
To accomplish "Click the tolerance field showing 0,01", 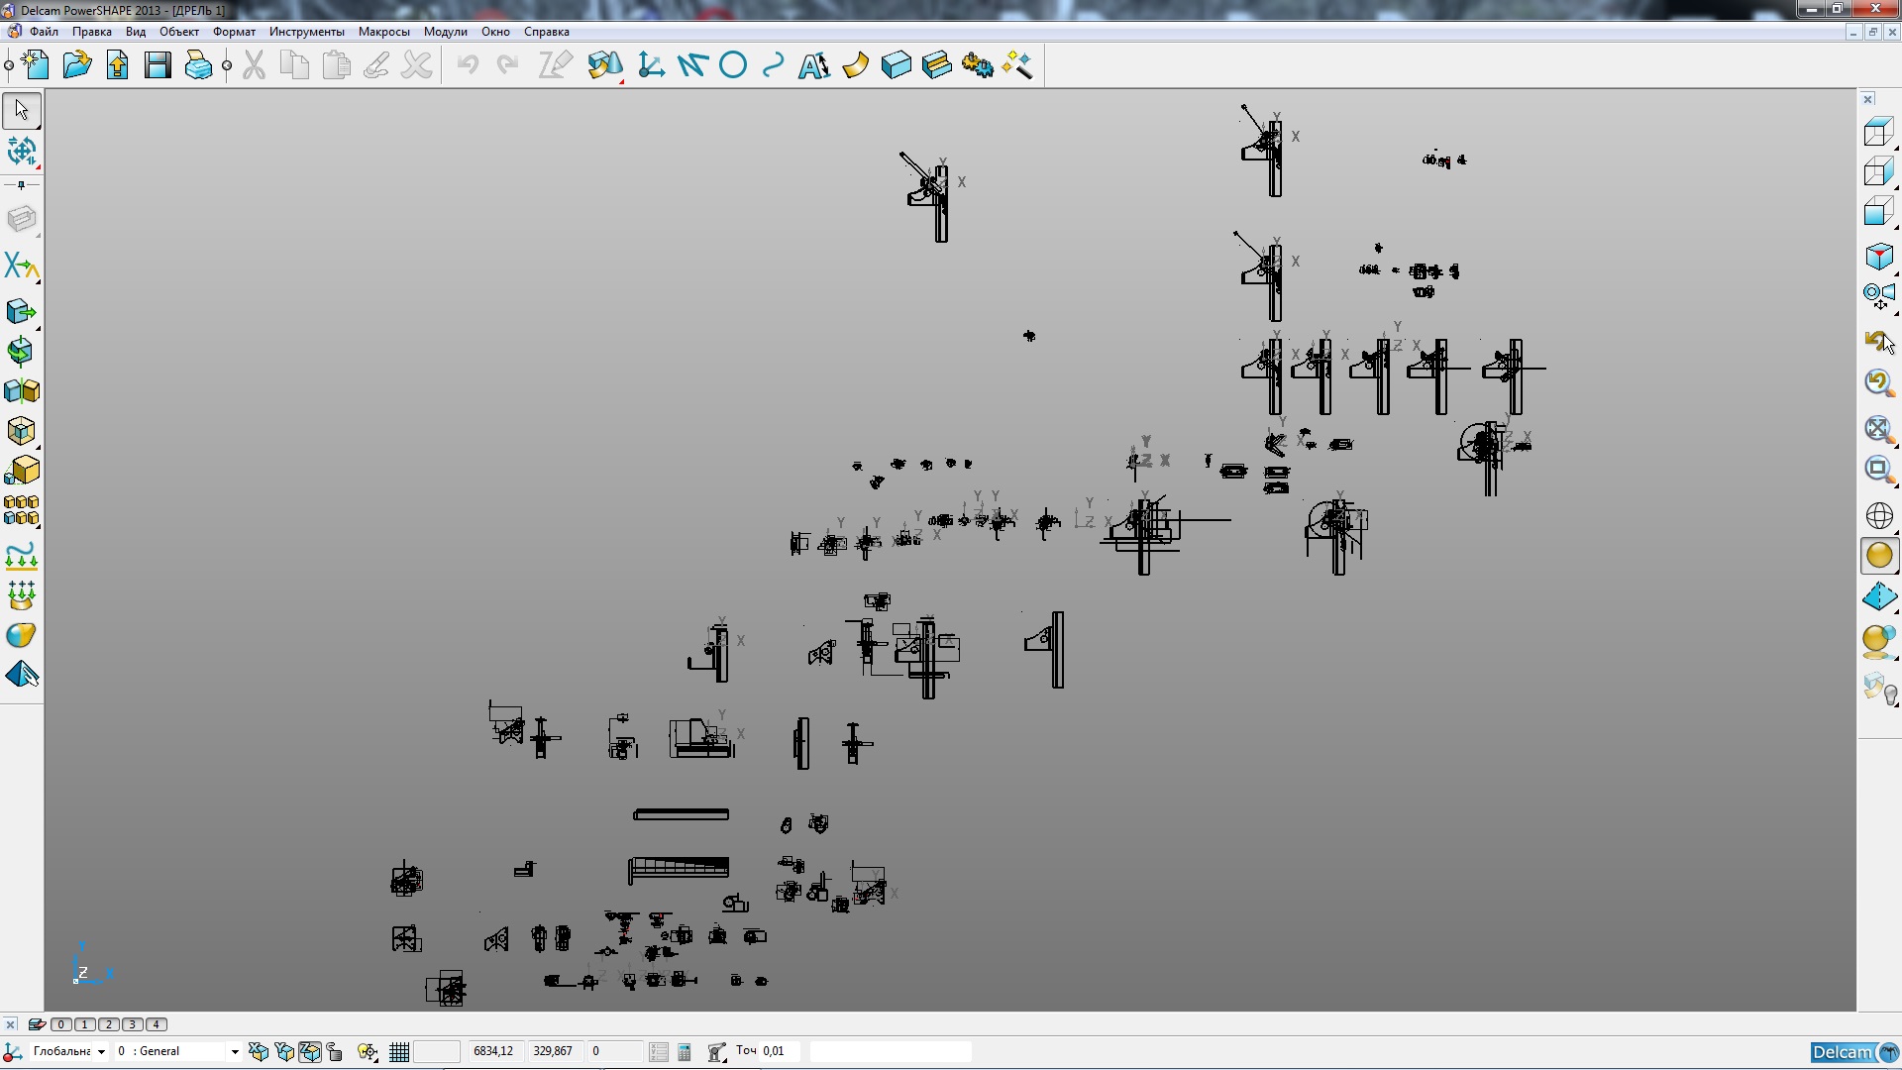I will click(x=778, y=1051).
